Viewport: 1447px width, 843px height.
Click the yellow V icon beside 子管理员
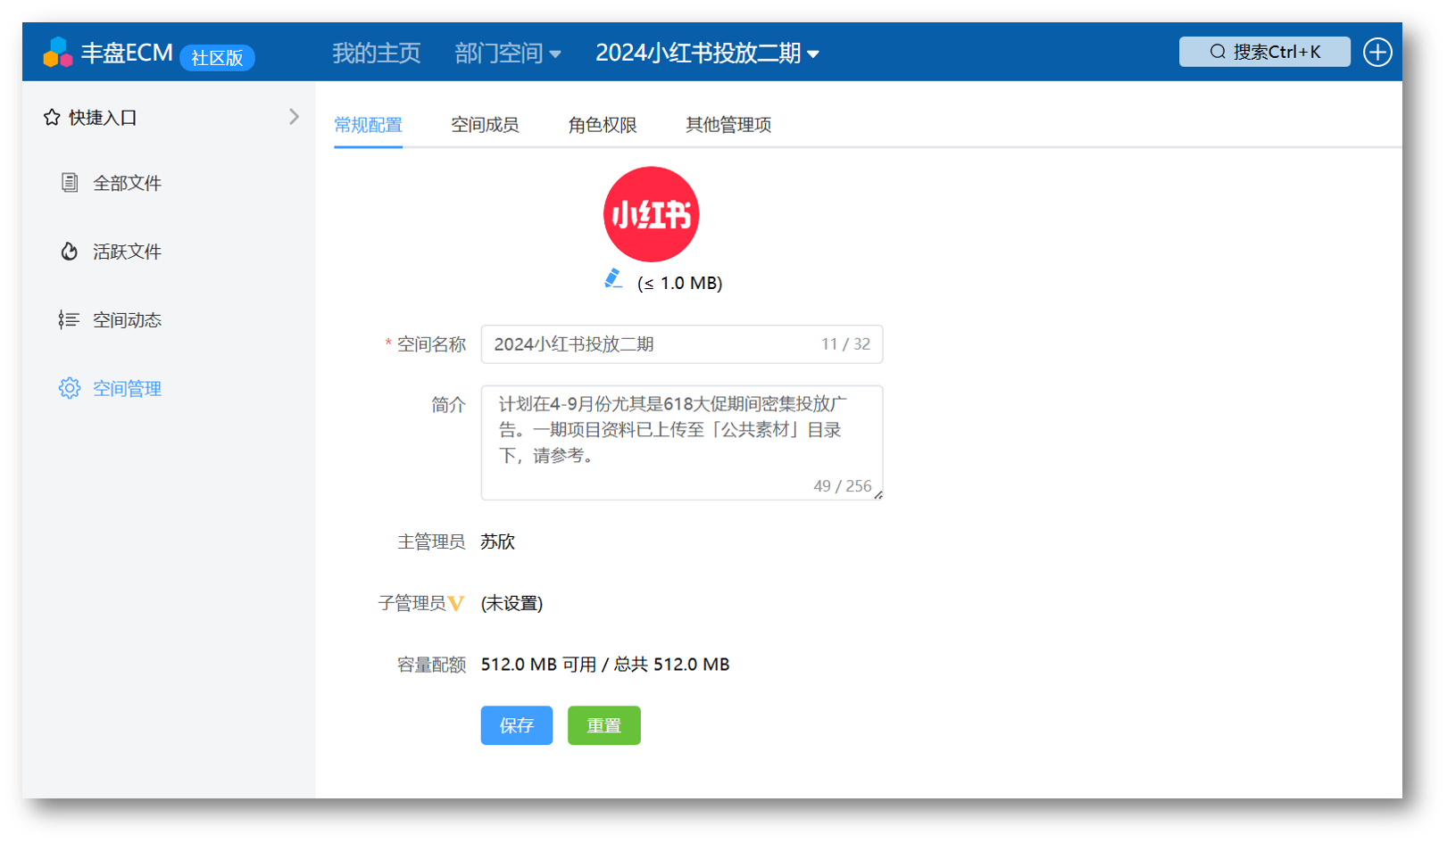pos(456,603)
